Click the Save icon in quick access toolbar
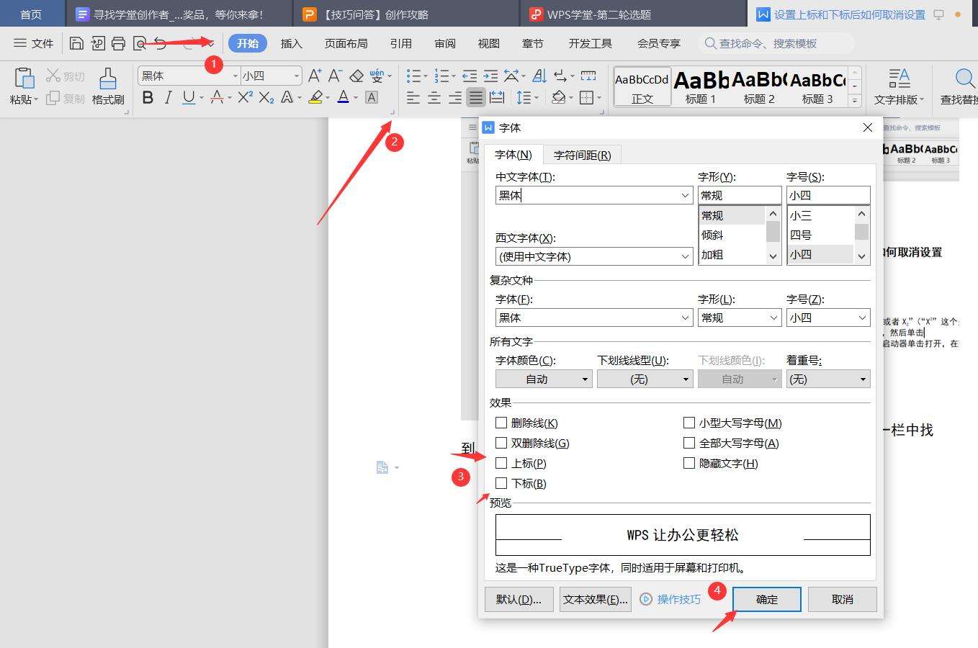This screenshot has height=648, width=978. click(x=76, y=43)
